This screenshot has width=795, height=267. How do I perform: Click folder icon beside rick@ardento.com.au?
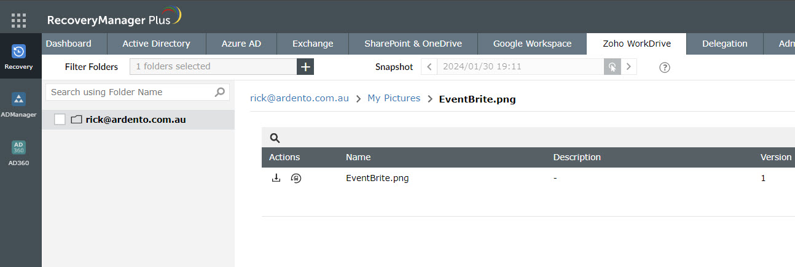click(76, 120)
